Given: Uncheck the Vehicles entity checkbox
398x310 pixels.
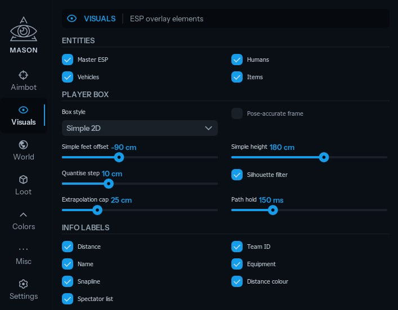Looking at the screenshot, I should click(x=68, y=77).
